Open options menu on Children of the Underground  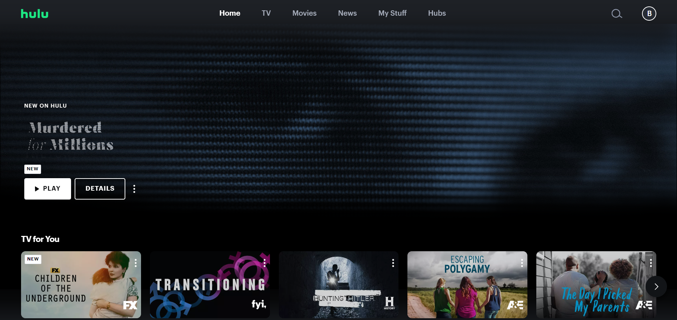point(136,263)
